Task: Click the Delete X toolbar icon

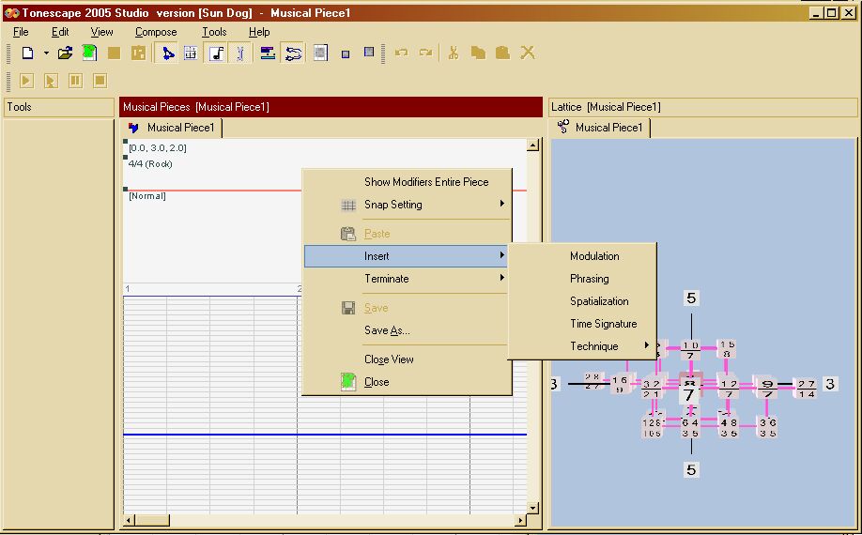Action: click(x=528, y=53)
